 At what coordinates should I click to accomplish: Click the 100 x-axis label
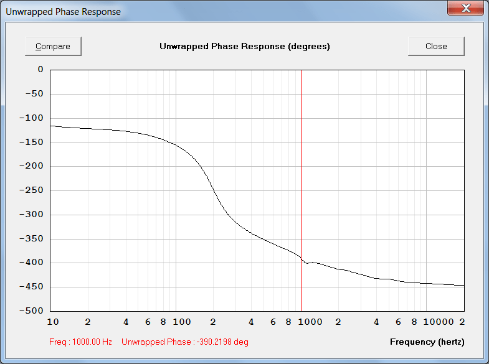coord(182,322)
